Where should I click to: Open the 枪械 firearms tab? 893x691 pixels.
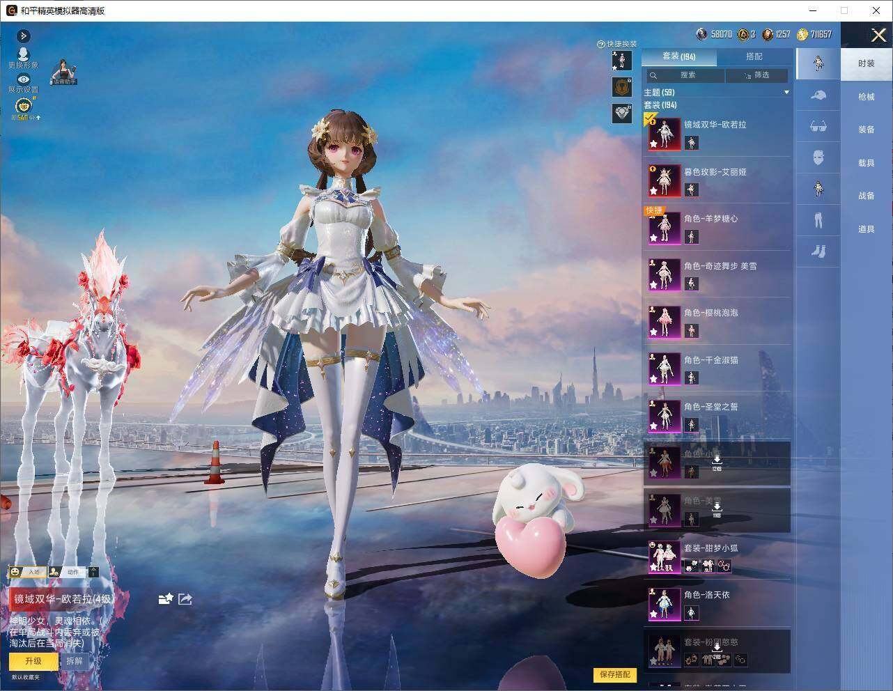[x=867, y=97]
